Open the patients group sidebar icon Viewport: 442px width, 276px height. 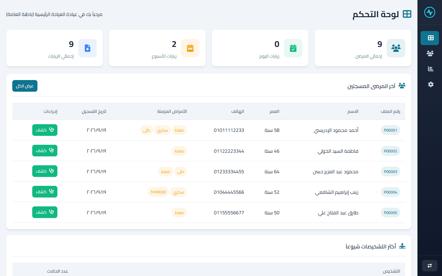coord(430,53)
